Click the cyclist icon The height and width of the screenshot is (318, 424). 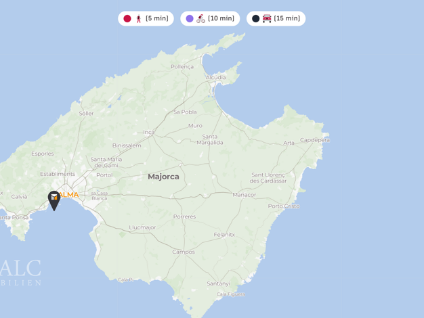pyautogui.click(x=200, y=19)
